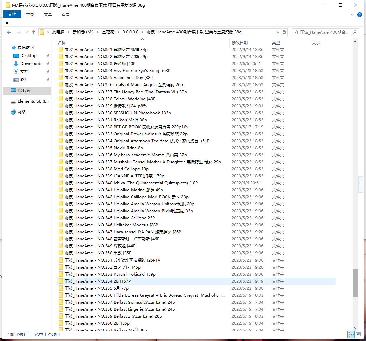Click the folder icon of NO.345 row
Screen dimensions: 366x341
click(61, 218)
